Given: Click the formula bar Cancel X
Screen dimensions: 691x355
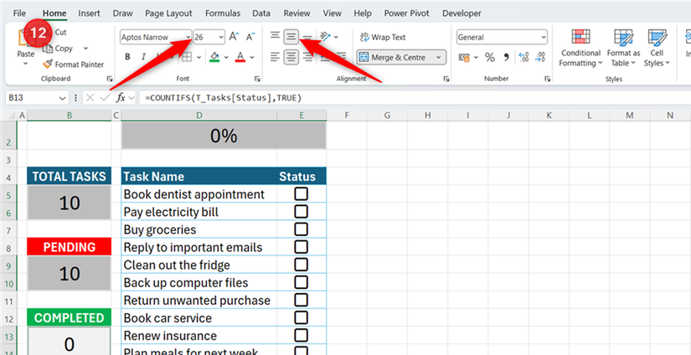Looking at the screenshot, I should pyautogui.click(x=90, y=98).
